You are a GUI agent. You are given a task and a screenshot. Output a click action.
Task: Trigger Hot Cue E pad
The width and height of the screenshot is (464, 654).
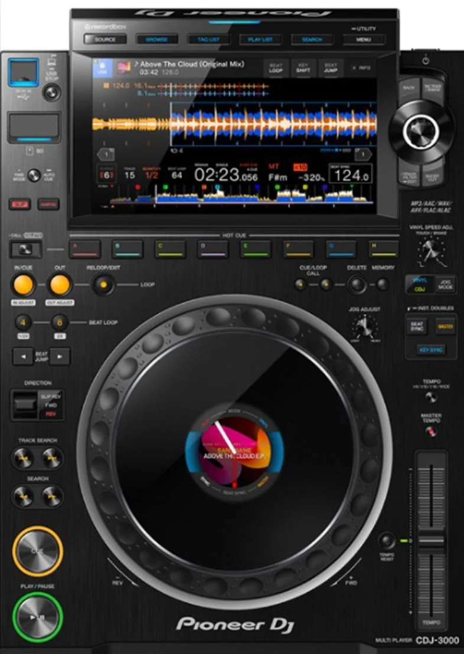[x=256, y=249]
